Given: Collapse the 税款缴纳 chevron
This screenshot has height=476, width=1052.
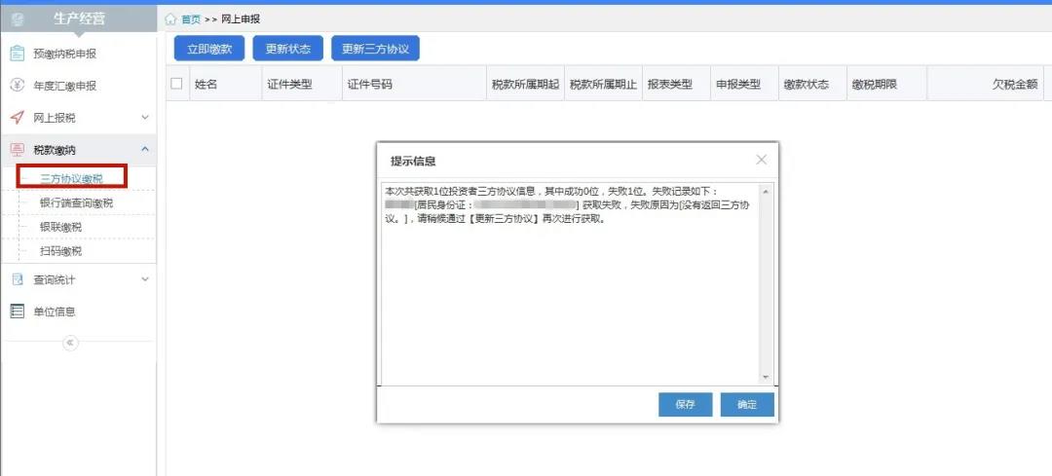Looking at the screenshot, I should click(x=145, y=149).
